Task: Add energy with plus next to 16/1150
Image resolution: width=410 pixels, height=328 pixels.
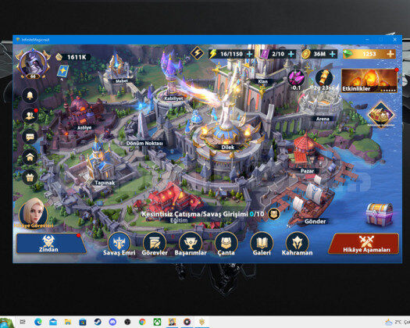Action: [250, 54]
